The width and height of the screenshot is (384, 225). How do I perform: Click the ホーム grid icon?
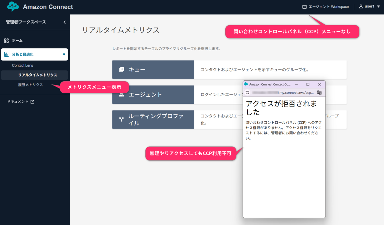(6, 41)
